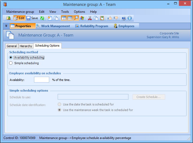Click the blue information icon

point(130,18)
